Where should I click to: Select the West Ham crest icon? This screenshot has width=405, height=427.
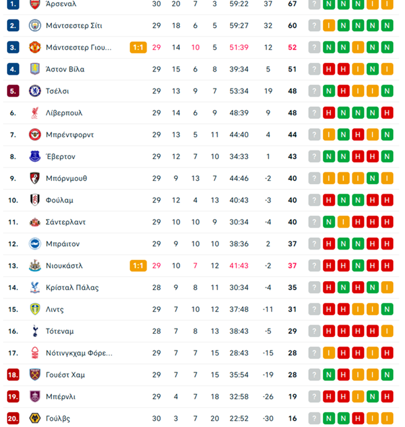(35, 375)
